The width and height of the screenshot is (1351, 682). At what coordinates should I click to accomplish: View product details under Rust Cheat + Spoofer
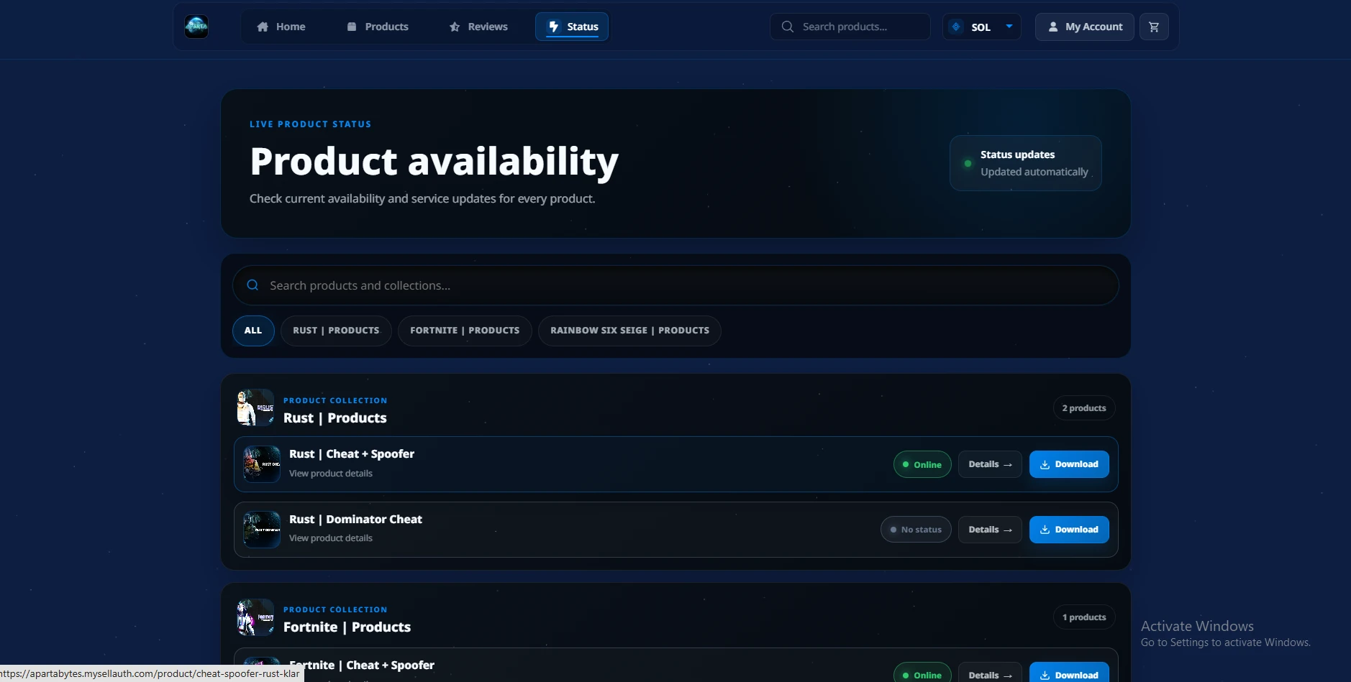click(331, 474)
